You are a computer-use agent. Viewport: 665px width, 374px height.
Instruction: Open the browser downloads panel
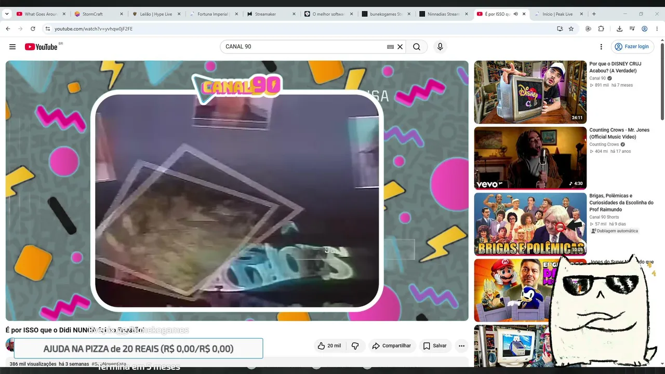(x=619, y=29)
